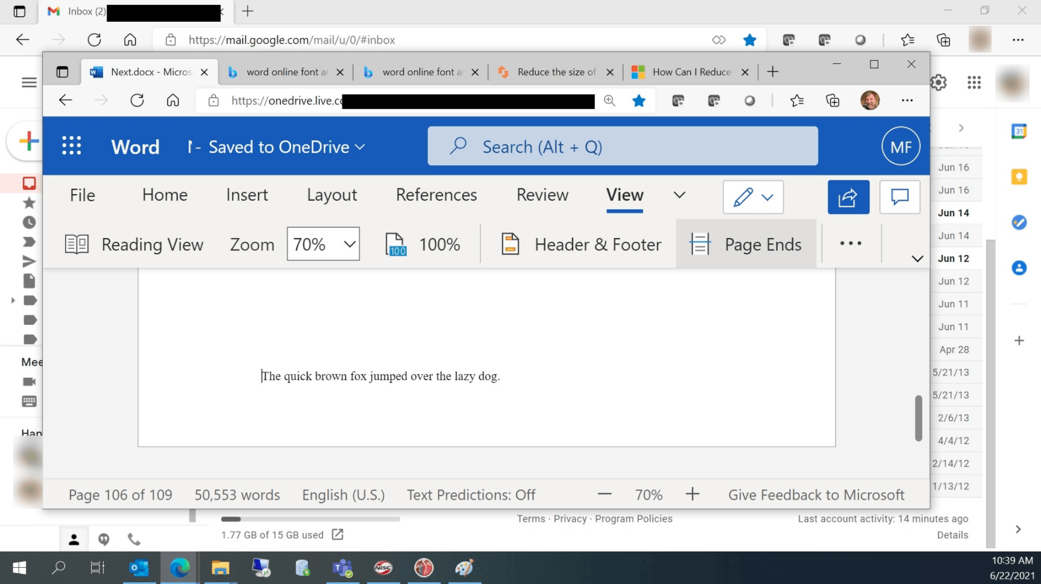
Task: Open Google Contacts in Gmail side panel
Action: click(1019, 268)
